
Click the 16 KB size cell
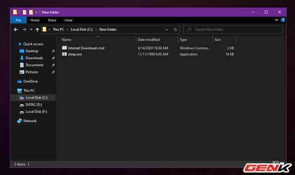tap(230, 54)
